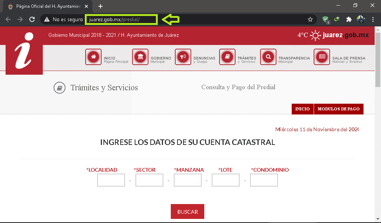The image size is (381, 223).
Task: Select the INICIO red tab
Action: tap(302, 109)
